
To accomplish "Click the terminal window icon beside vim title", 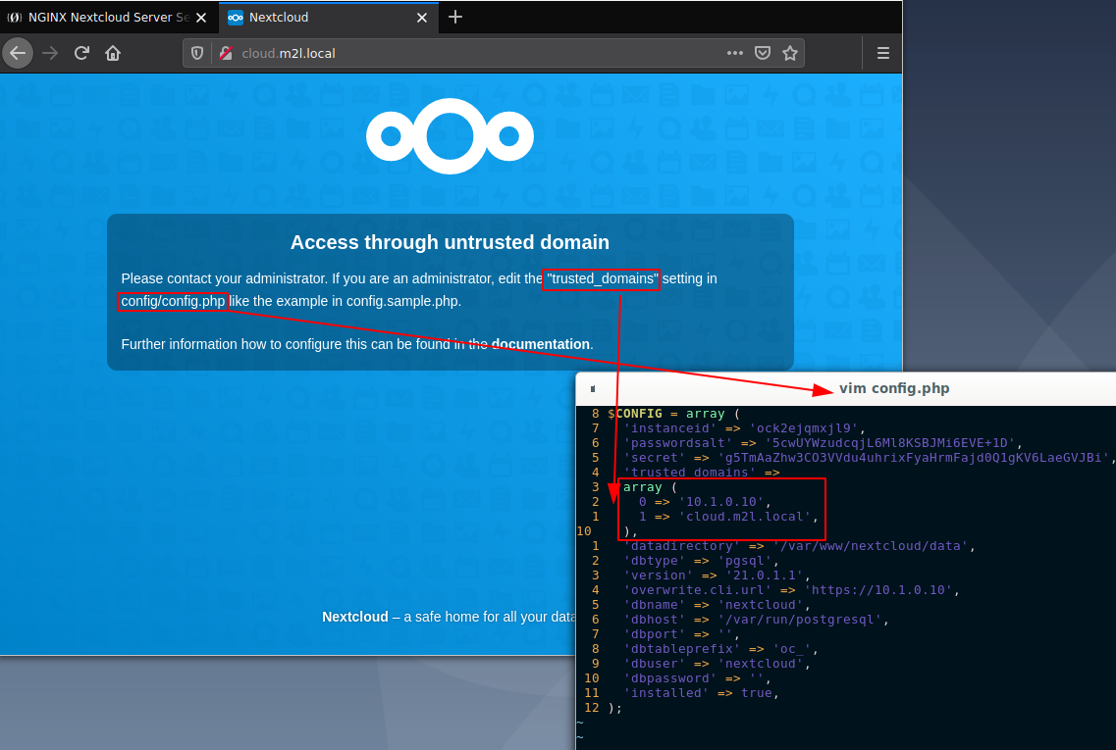I will tap(593, 389).
